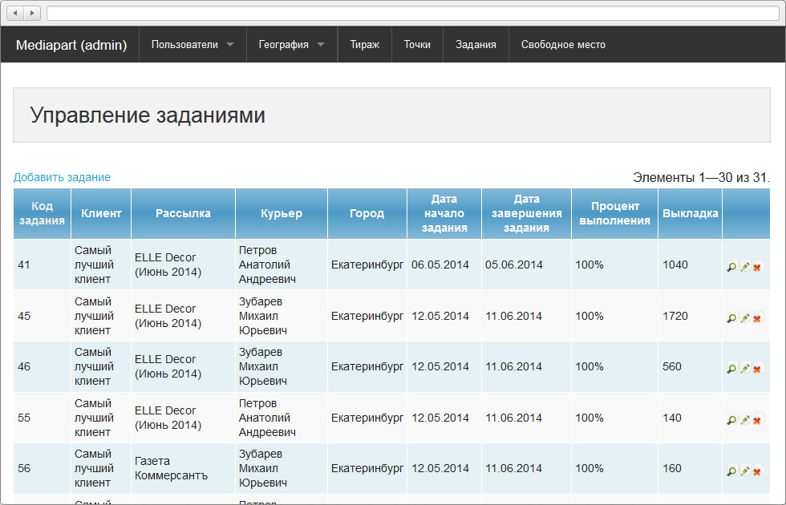Open task 45 details via magnifier icon
The height and width of the screenshot is (505, 786).
tap(731, 317)
